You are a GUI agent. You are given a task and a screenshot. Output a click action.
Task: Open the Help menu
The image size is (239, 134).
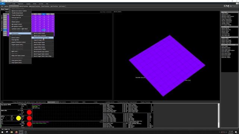point(47,4)
